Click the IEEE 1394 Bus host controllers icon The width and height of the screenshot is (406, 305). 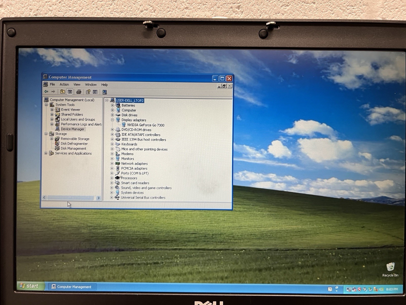[x=118, y=139]
